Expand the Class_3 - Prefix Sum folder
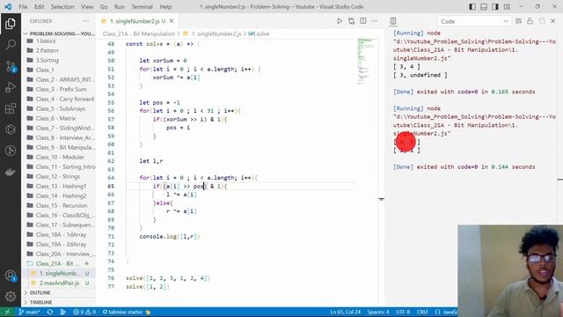The image size is (563, 317). [x=59, y=89]
